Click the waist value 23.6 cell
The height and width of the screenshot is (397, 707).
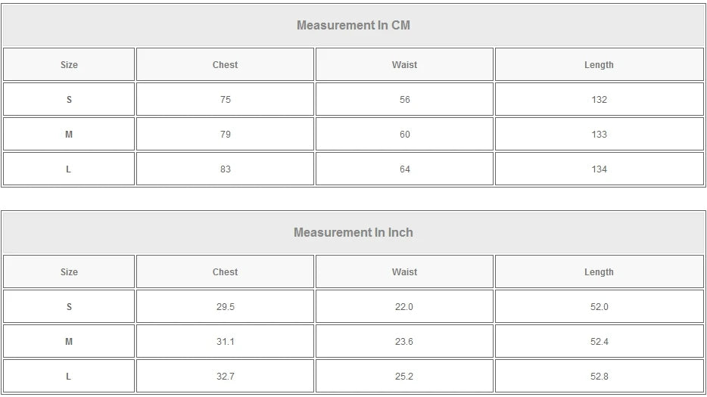[x=404, y=342]
